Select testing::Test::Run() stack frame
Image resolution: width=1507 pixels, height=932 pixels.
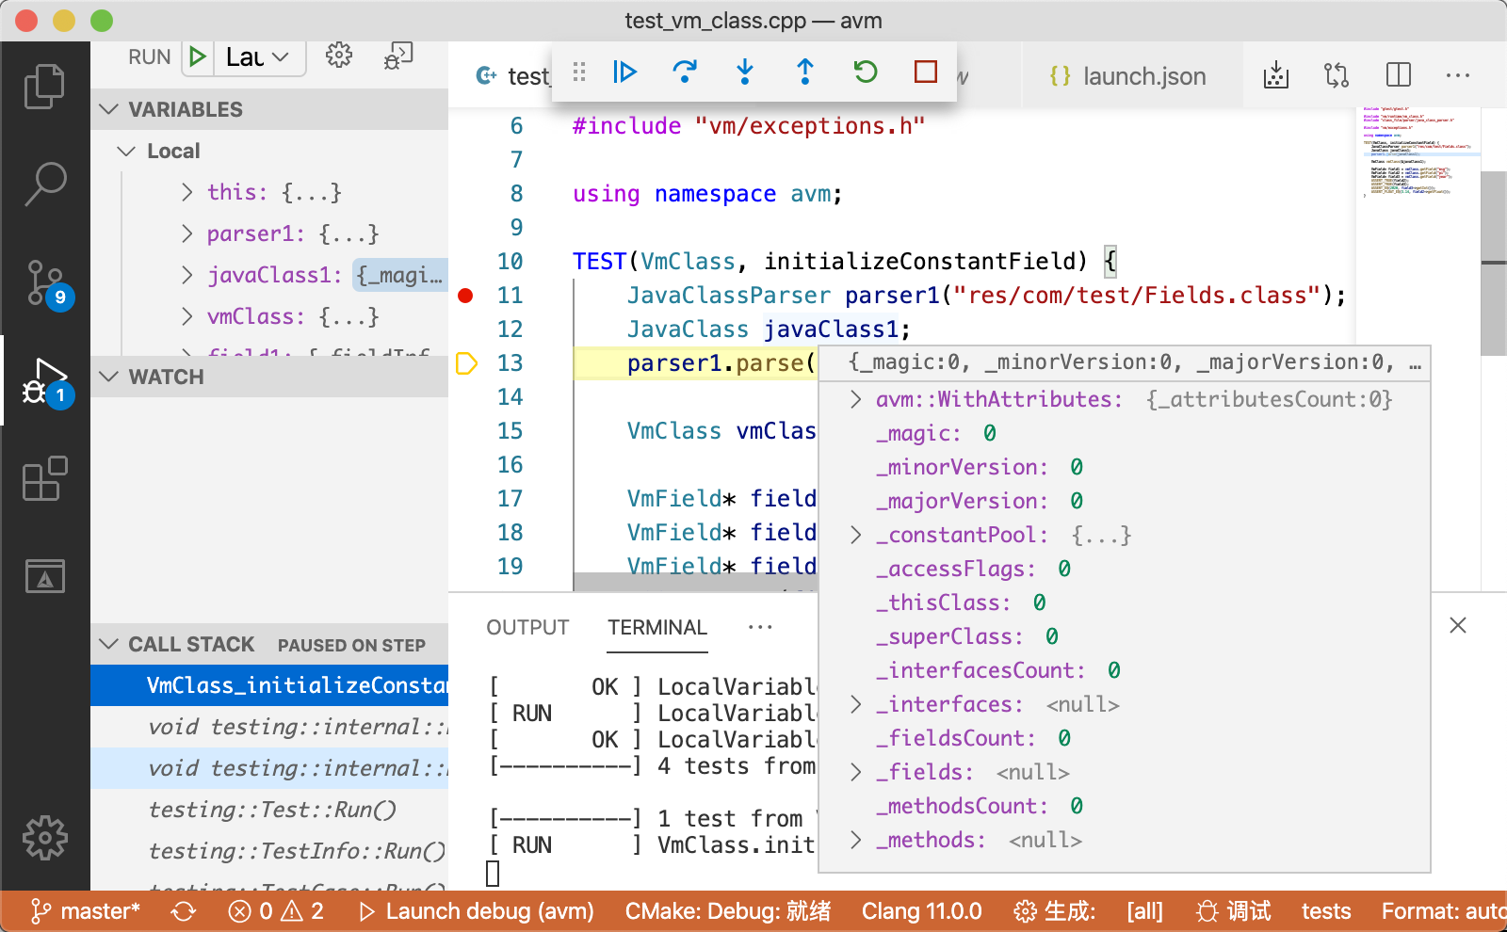(272, 810)
